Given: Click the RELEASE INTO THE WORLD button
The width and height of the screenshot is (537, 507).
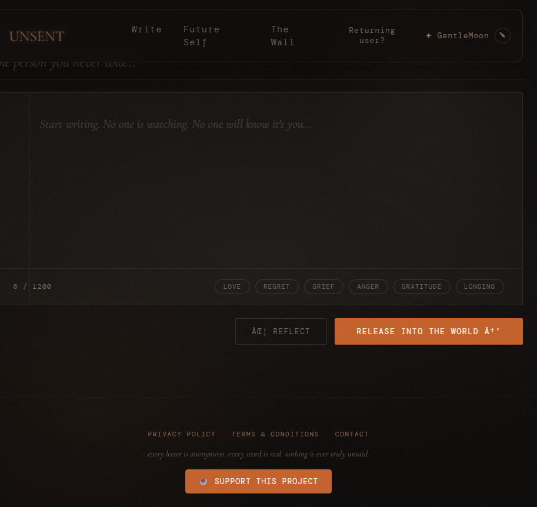Looking at the screenshot, I should [x=428, y=331].
